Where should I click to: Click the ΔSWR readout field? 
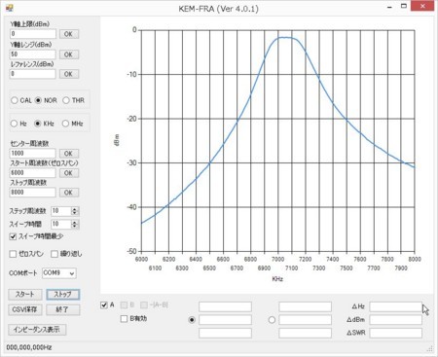396,333
